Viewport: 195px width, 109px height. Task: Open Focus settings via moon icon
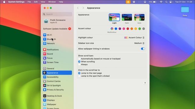tap(45, 58)
